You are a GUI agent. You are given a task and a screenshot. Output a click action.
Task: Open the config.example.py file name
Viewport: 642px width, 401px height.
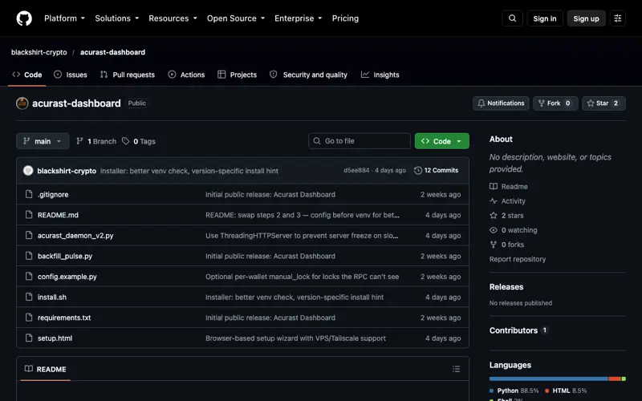click(x=67, y=277)
